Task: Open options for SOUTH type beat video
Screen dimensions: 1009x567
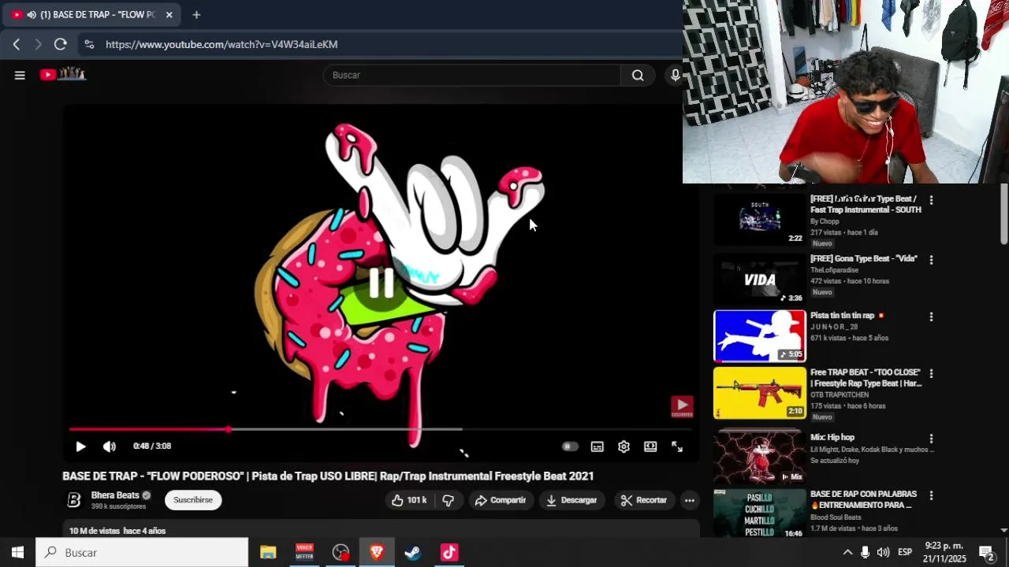Action: (931, 201)
